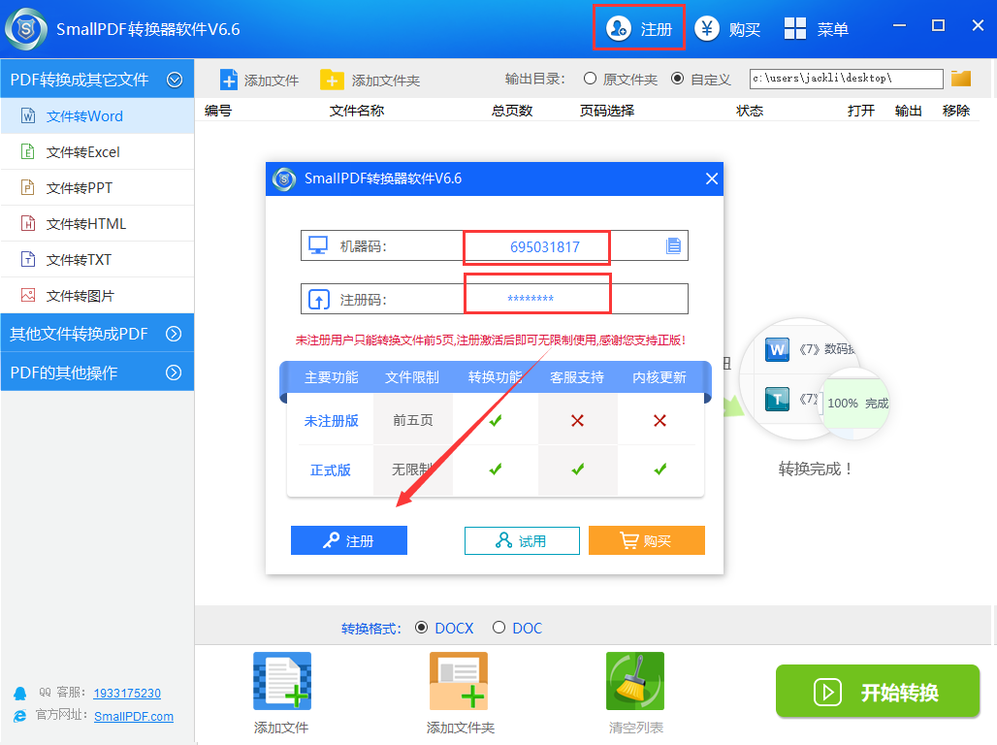The image size is (997, 745).
Task: Click the 试用 trial button
Action: (x=522, y=540)
